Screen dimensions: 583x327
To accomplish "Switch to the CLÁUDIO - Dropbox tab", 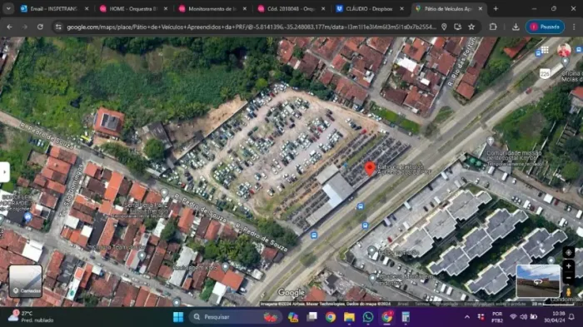I will [x=369, y=8].
